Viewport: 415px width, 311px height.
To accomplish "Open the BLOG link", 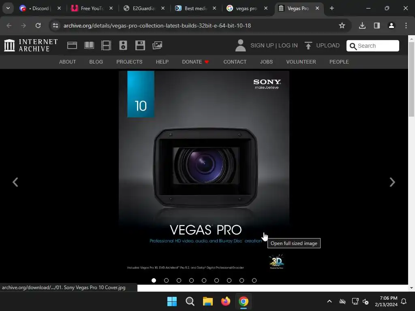I will (x=96, y=62).
